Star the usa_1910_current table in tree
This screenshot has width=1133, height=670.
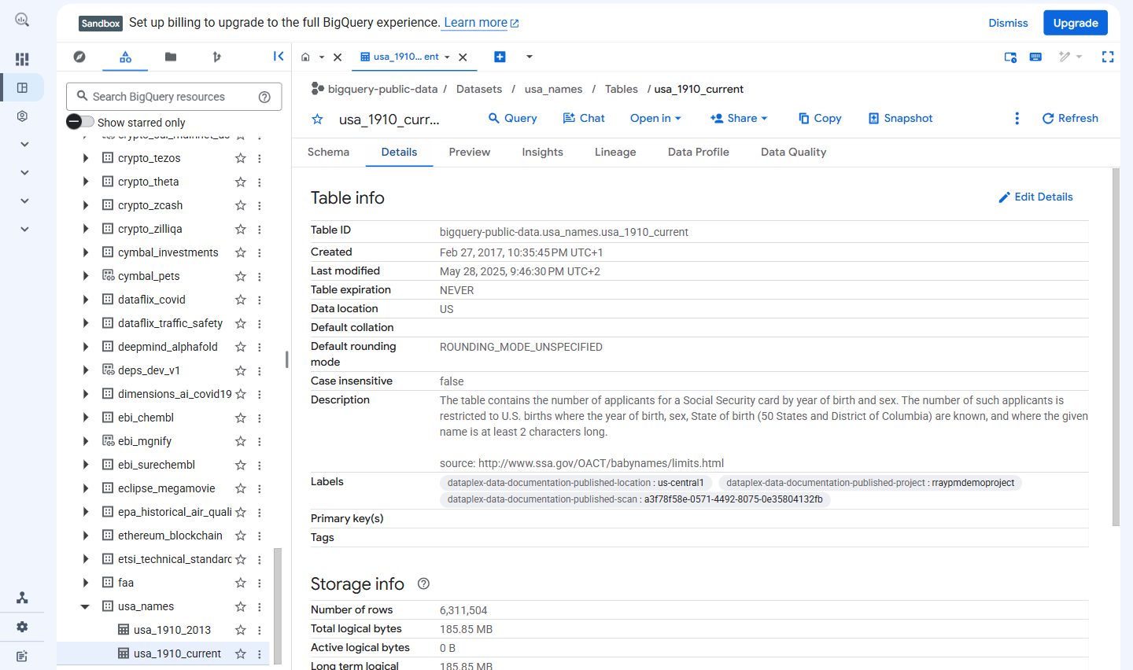[241, 653]
